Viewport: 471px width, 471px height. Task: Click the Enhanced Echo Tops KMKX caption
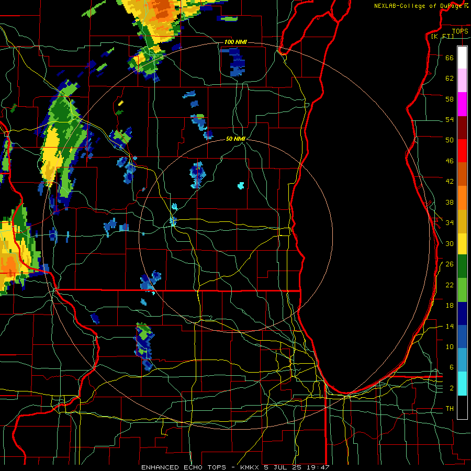[x=235, y=467]
